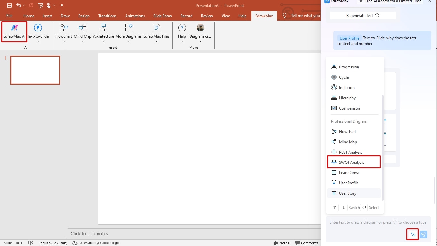Image resolution: width=437 pixels, height=246 pixels.
Task: Choose Cycle from the type list
Action: coord(354,77)
